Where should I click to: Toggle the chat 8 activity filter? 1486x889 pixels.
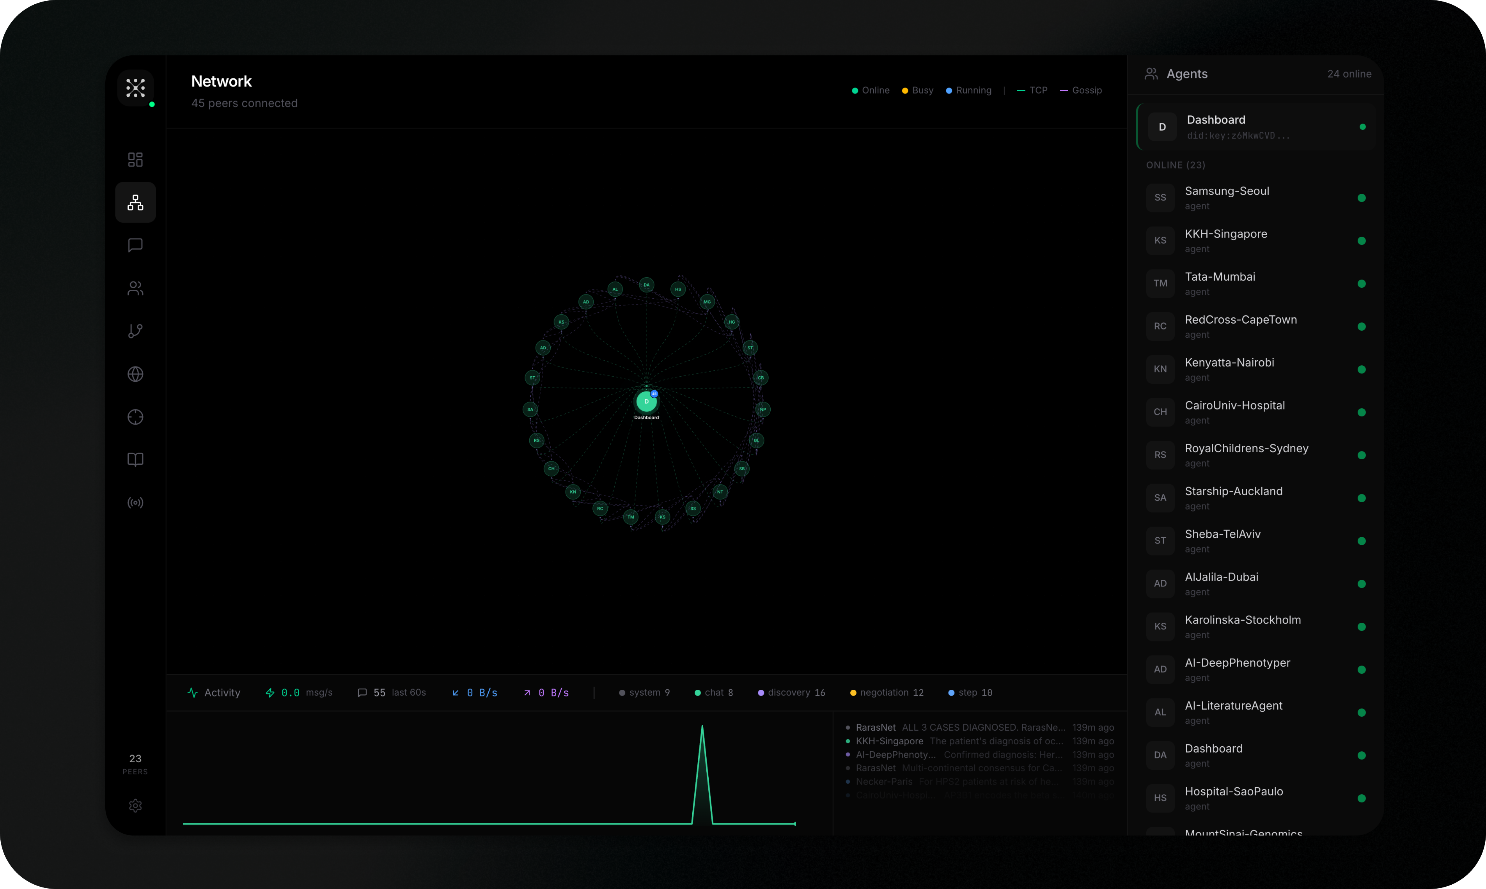(714, 692)
